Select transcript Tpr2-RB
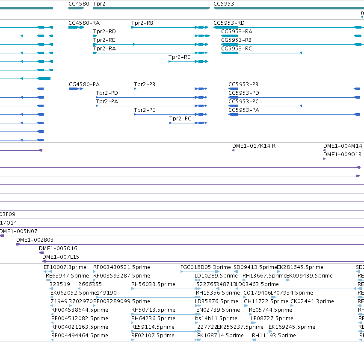The width and height of the screenshot is (364, 342). tap(142, 23)
